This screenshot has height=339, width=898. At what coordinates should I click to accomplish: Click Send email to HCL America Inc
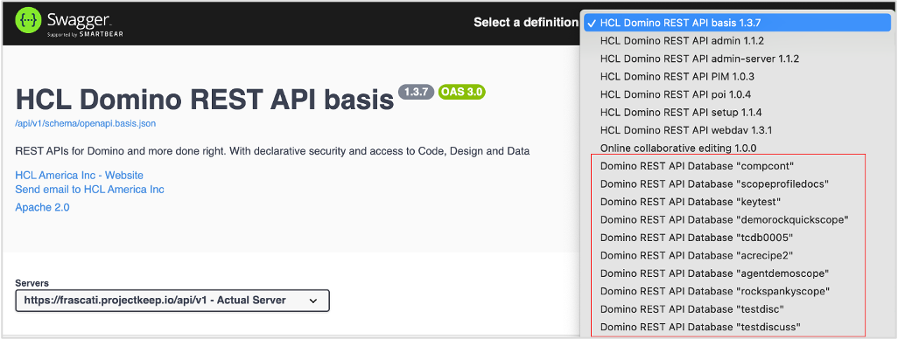[89, 190]
